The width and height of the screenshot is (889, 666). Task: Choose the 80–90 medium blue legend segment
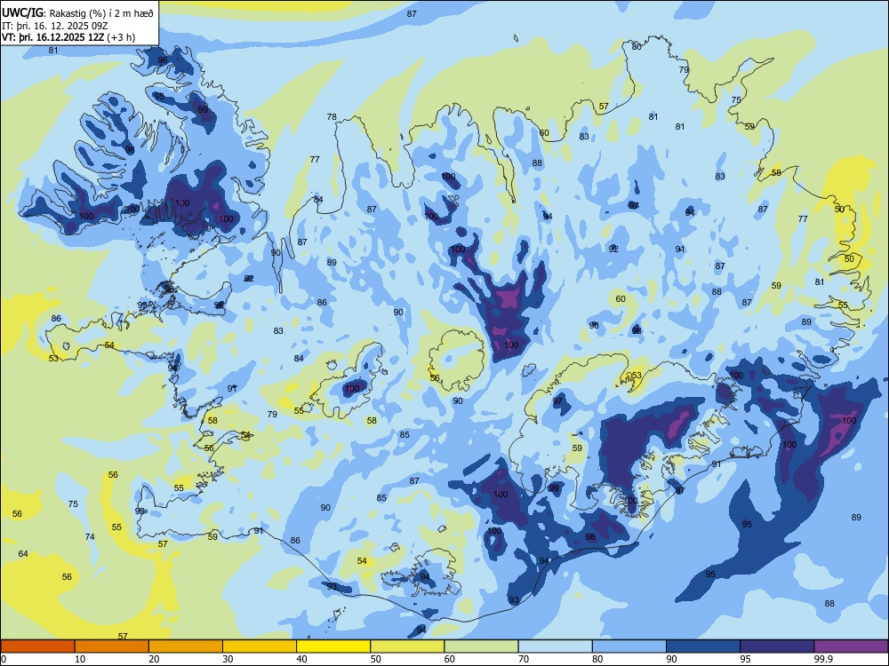click(629, 646)
